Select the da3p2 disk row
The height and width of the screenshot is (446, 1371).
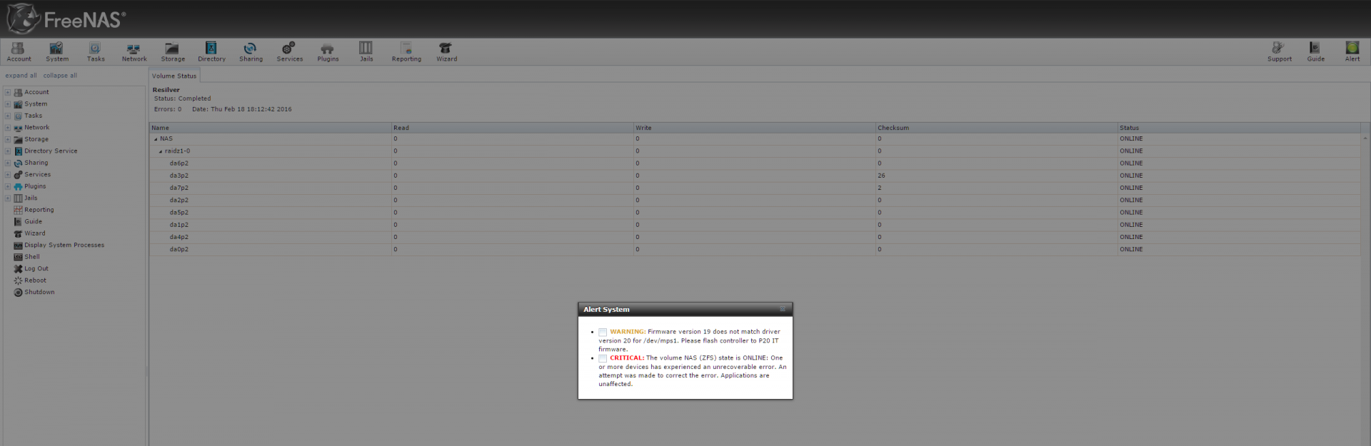coord(755,176)
